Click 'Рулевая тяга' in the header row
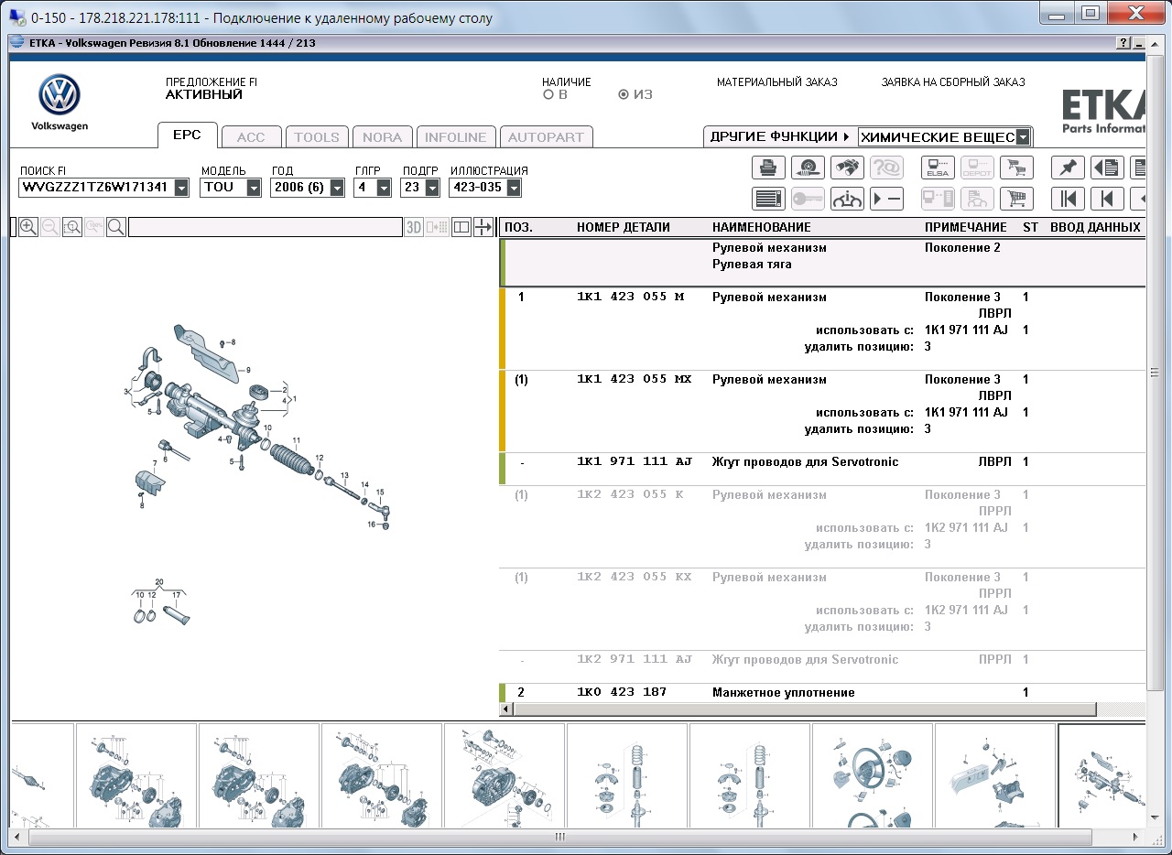The height and width of the screenshot is (855, 1172). pos(752,265)
